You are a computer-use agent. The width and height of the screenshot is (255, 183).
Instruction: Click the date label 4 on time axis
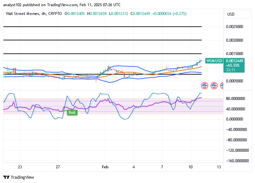point(134,167)
